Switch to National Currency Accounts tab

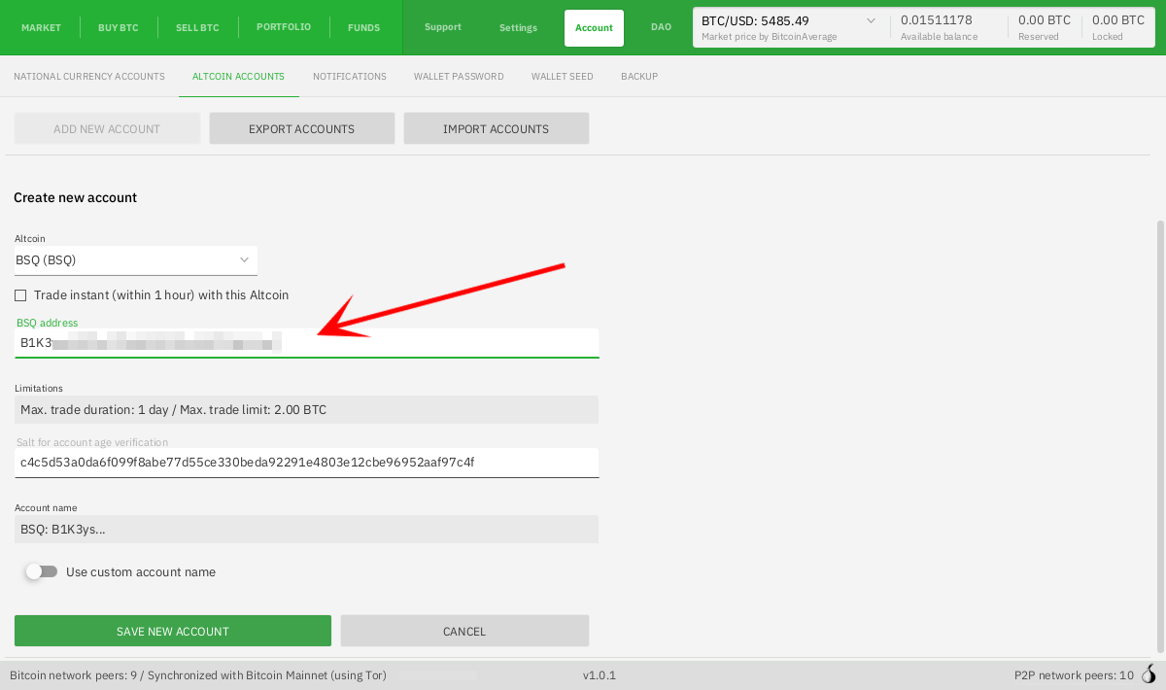(x=89, y=76)
